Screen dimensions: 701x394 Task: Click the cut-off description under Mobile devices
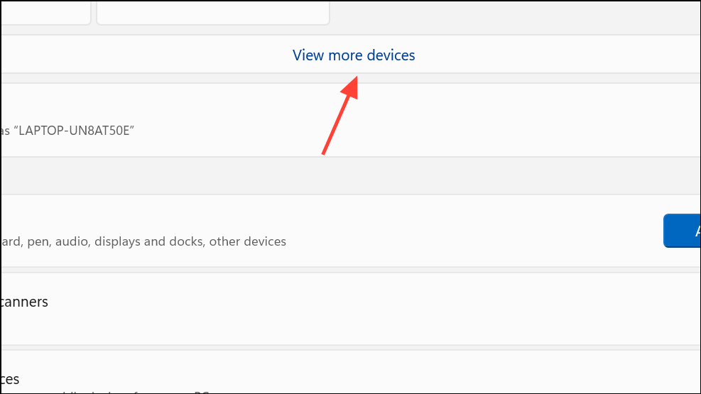142,391
